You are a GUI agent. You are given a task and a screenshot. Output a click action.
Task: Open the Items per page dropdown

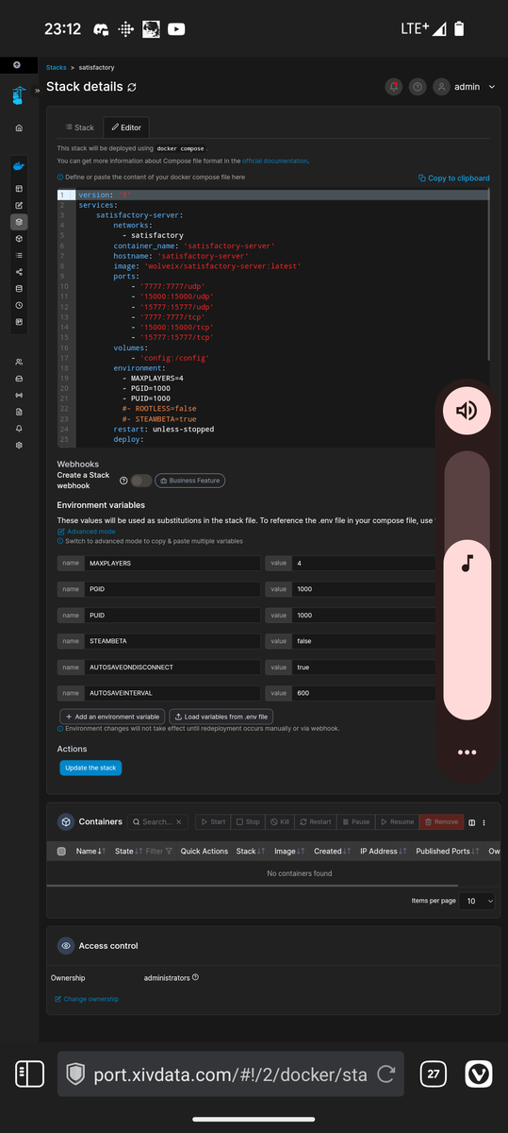pyautogui.click(x=477, y=901)
